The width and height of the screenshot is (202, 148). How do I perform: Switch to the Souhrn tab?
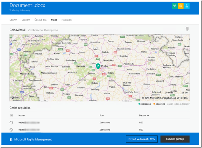point(14,20)
